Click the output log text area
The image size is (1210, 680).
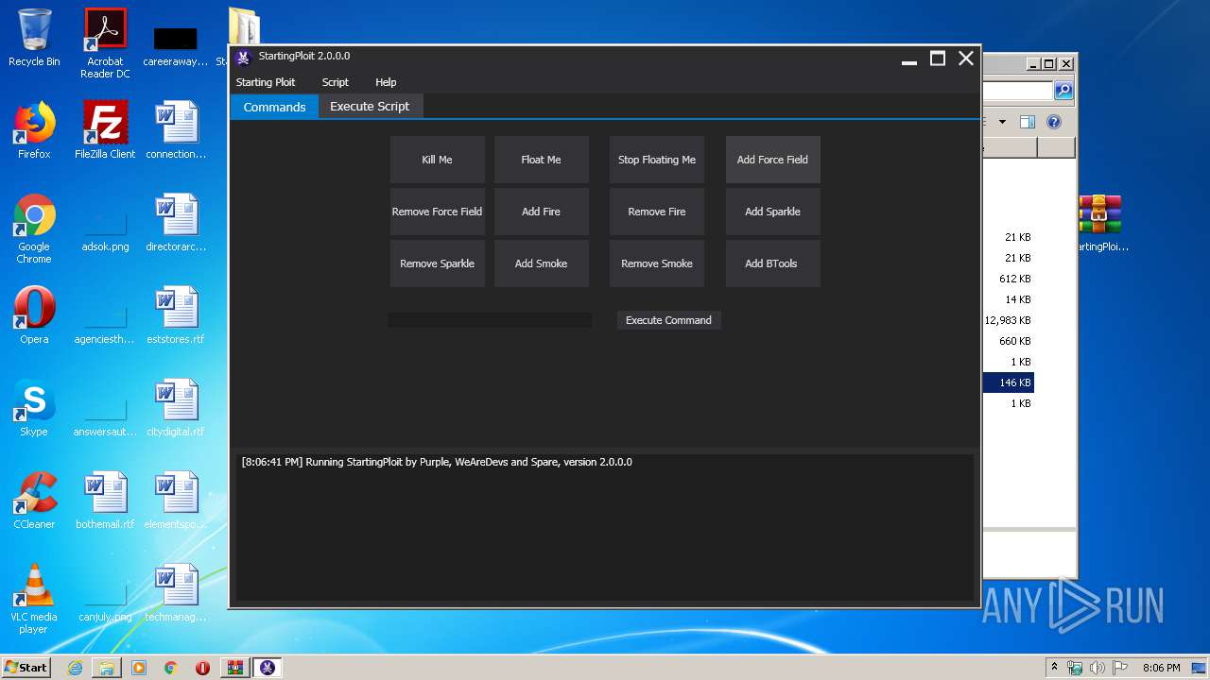point(605,526)
